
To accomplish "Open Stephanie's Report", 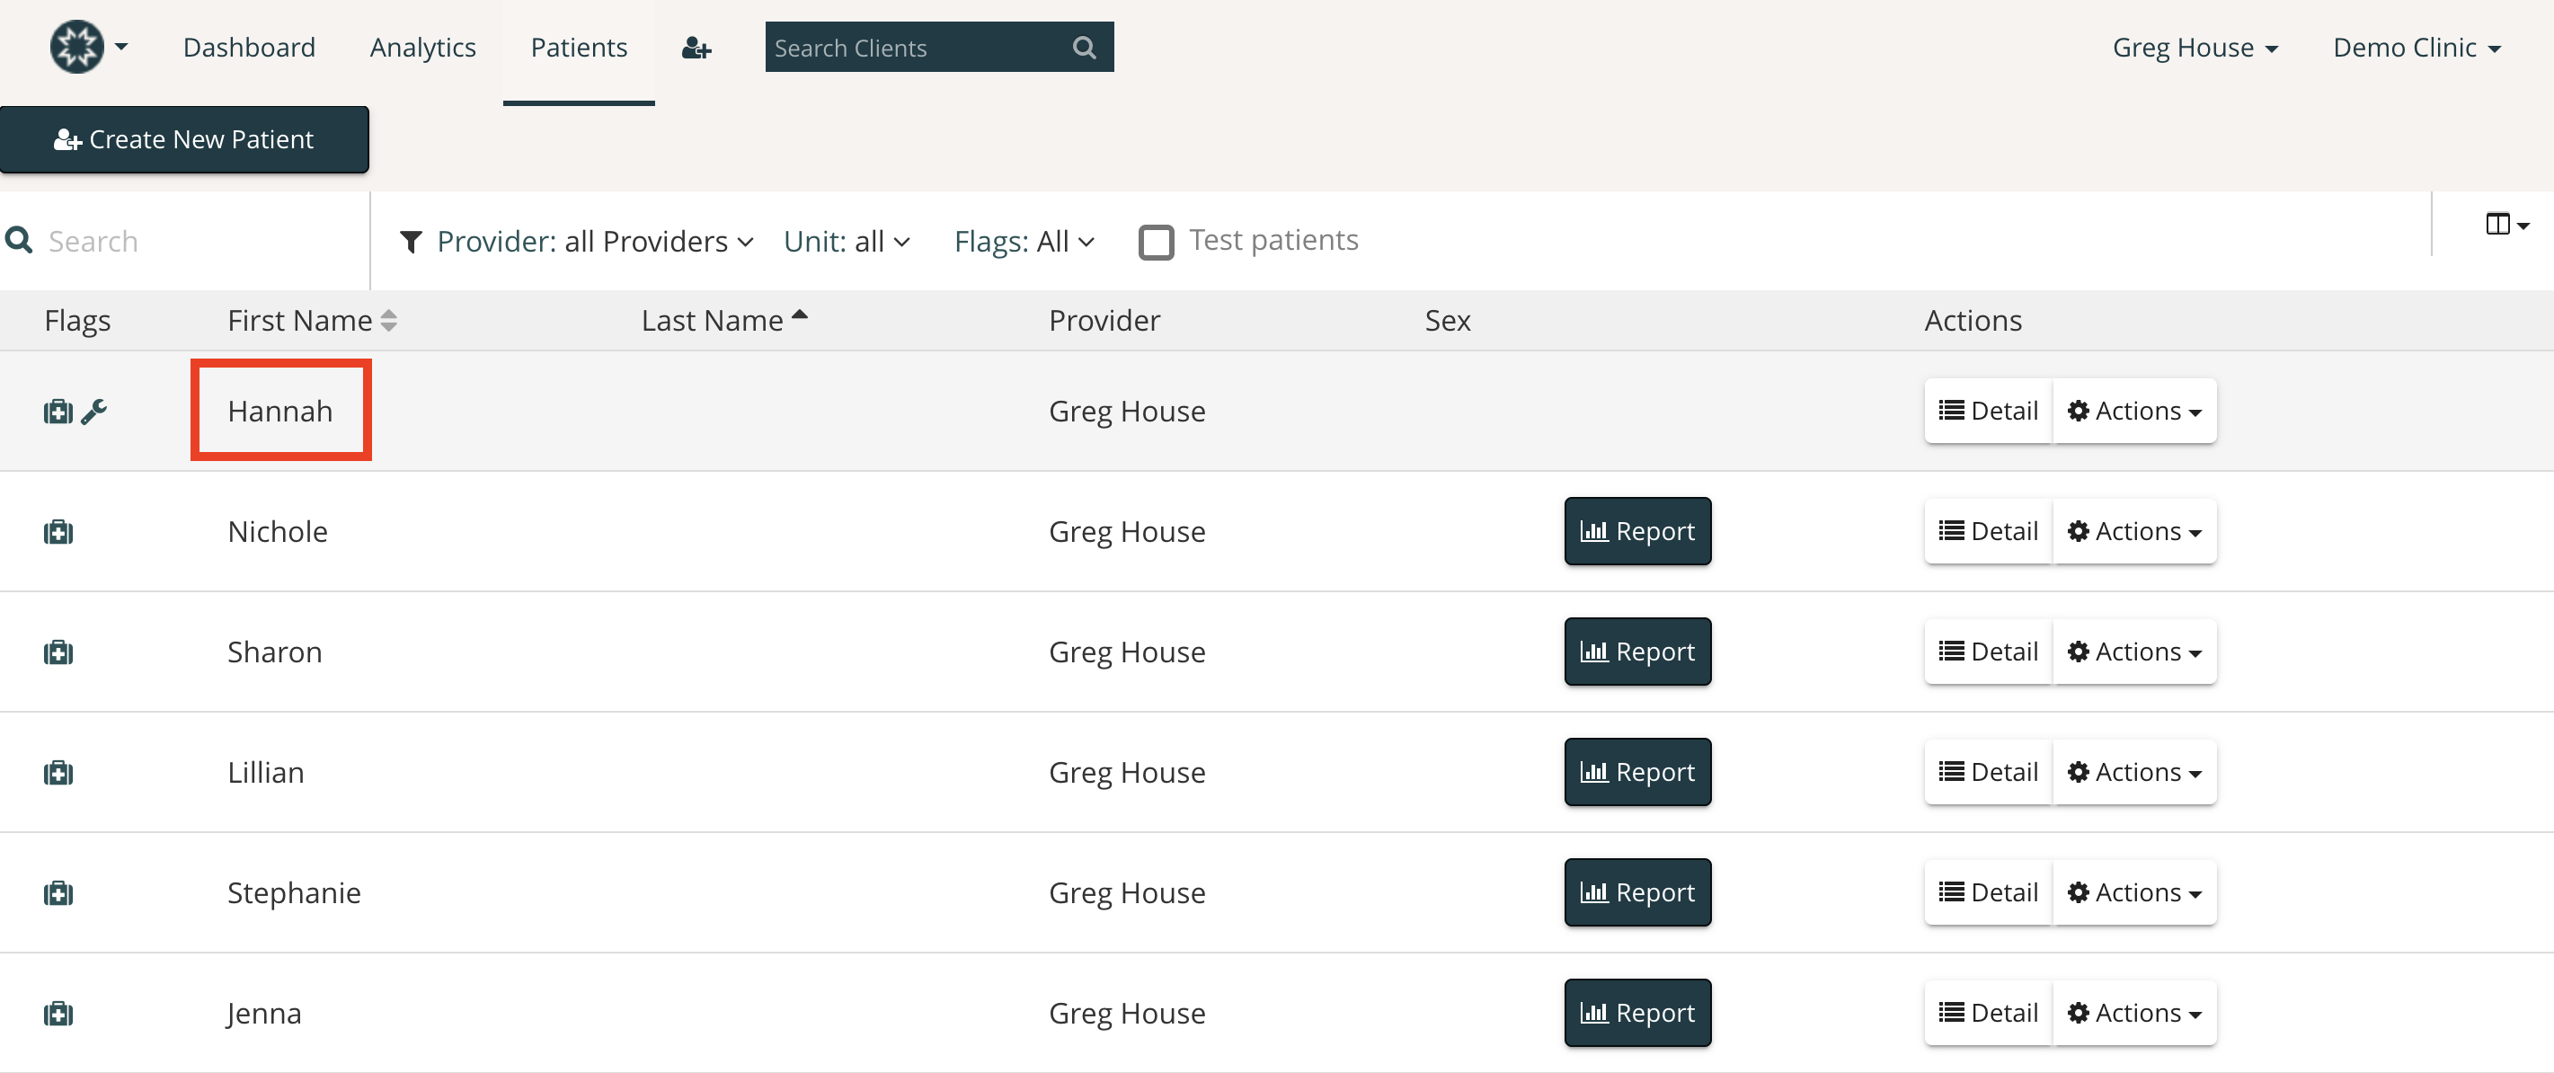I will click(1636, 892).
